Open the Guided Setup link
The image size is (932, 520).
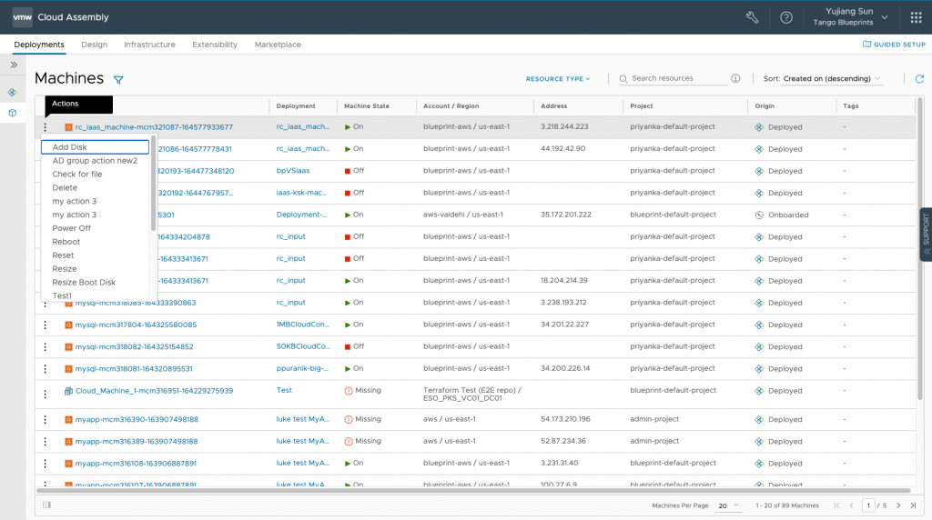[894, 45]
